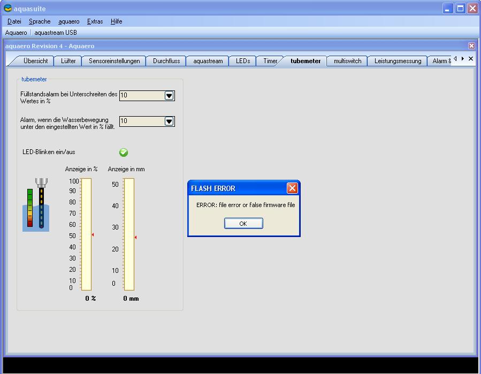
Task: Open the aquaero menu
Action: [x=68, y=21]
